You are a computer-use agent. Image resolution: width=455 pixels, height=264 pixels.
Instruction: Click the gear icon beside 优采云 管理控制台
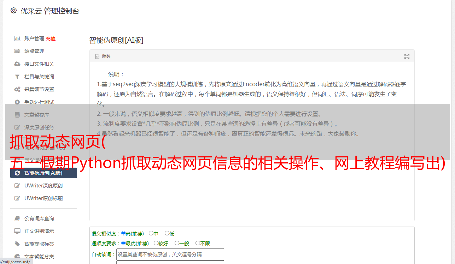13,11
